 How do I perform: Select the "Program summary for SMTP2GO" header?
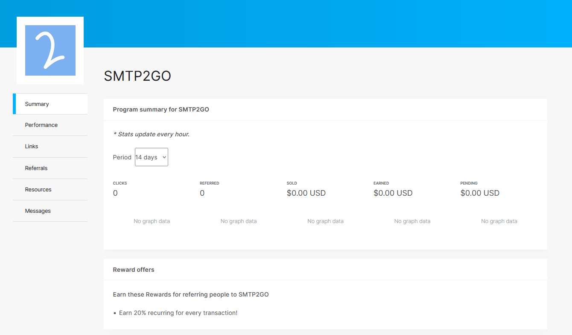point(161,109)
